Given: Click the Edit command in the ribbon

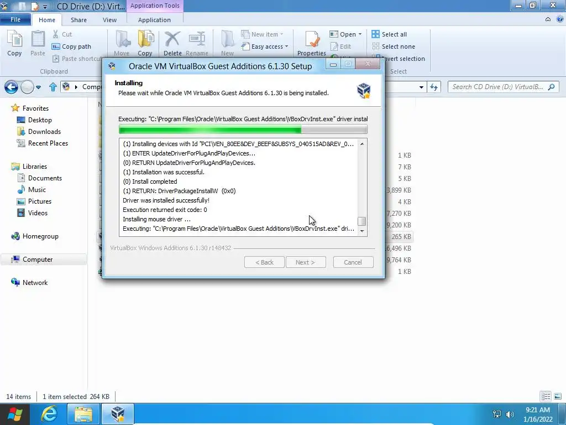Looking at the screenshot, I should click(x=340, y=46).
